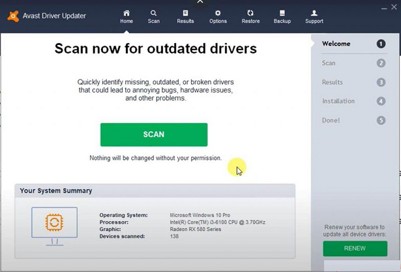The height and width of the screenshot is (272, 401).
Task: Click the Devices scanned label
Action: tap(122, 236)
